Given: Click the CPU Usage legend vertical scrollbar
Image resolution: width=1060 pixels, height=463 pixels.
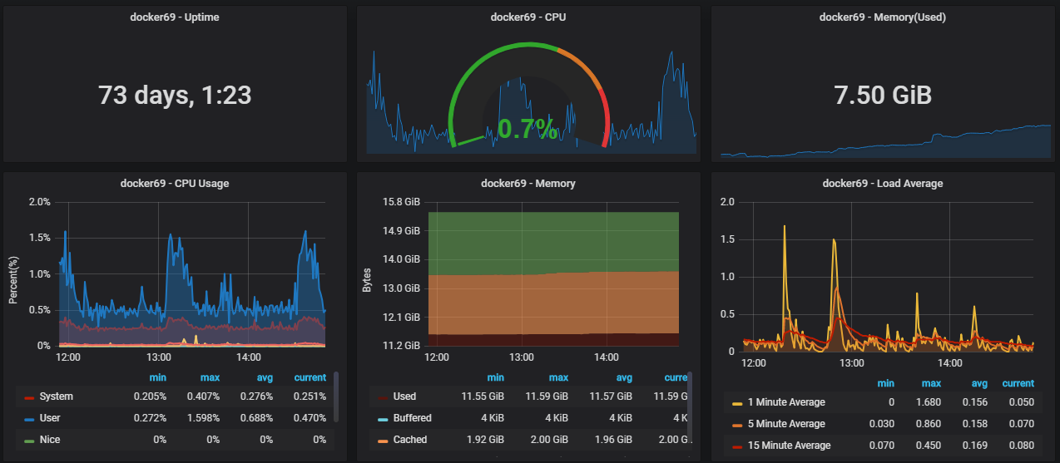Looking at the screenshot, I should tap(336, 397).
